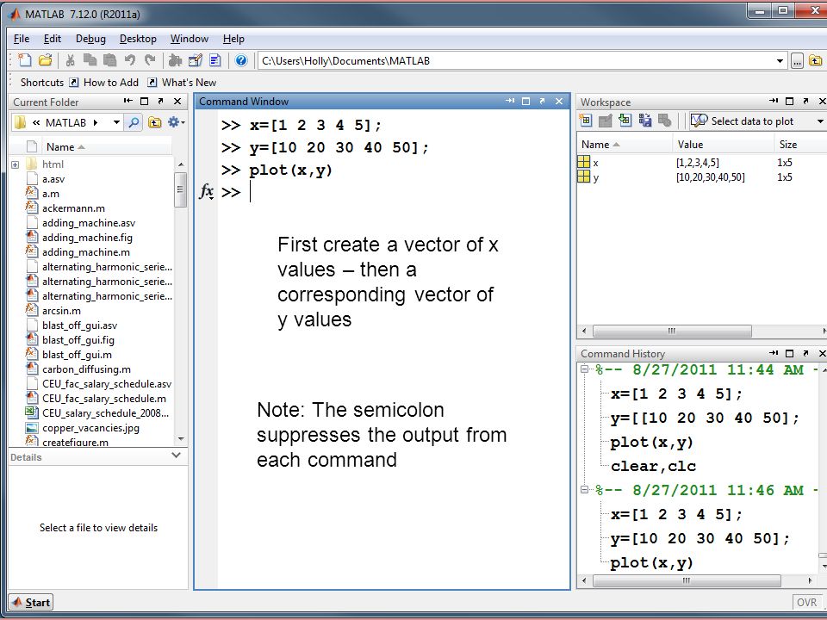Save Workspace variables icon
The width and height of the screenshot is (827, 620).
pyautogui.click(x=644, y=121)
